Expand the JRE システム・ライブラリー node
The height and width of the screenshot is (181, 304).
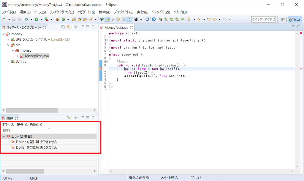[8, 39]
